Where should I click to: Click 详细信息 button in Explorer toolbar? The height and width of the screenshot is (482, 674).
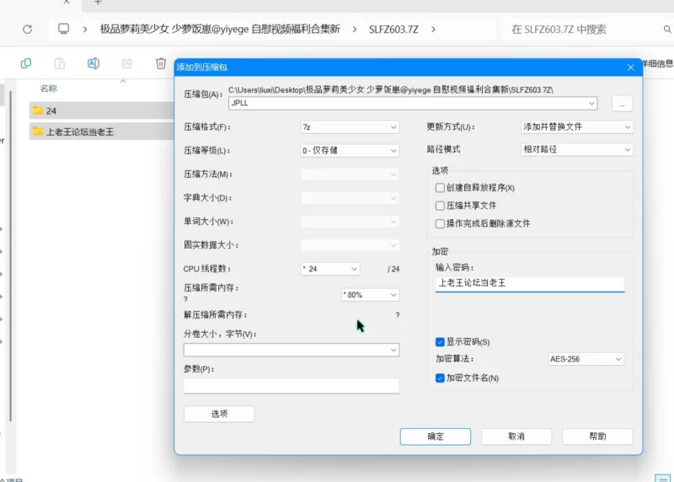click(x=658, y=64)
